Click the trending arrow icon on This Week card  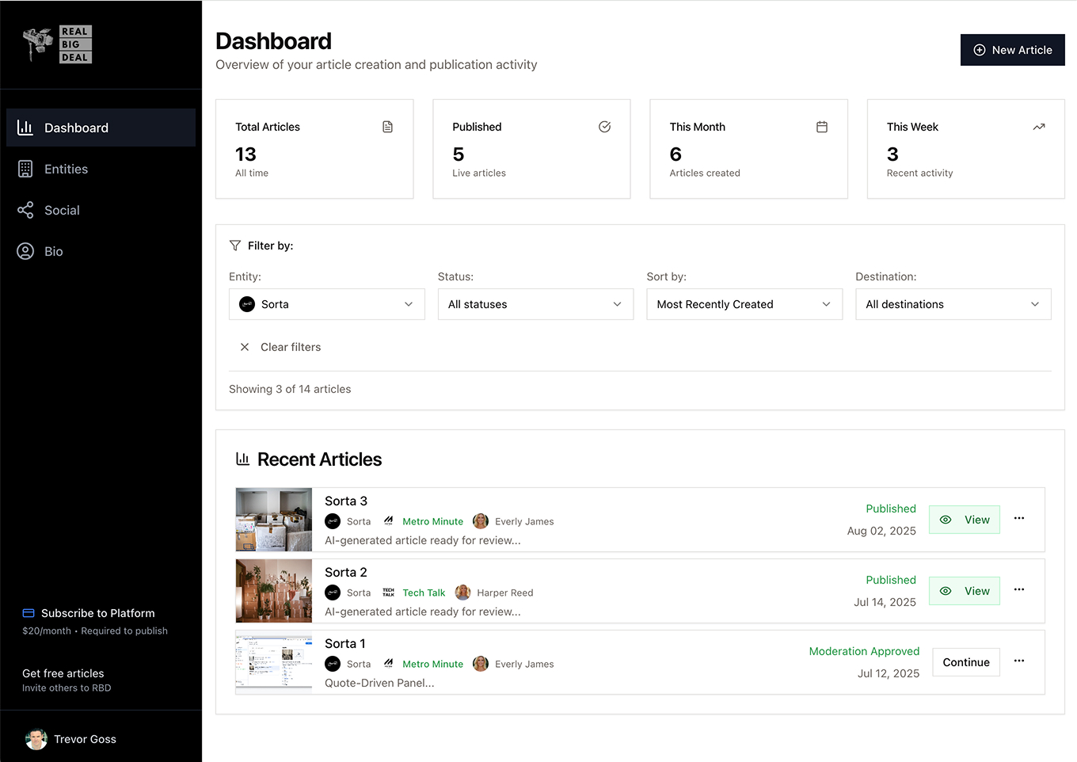pyautogui.click(x=1038, y=127)
